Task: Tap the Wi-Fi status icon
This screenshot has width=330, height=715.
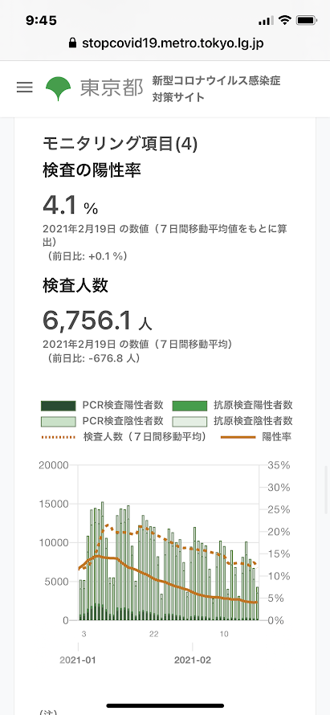Action: point(285,21)
